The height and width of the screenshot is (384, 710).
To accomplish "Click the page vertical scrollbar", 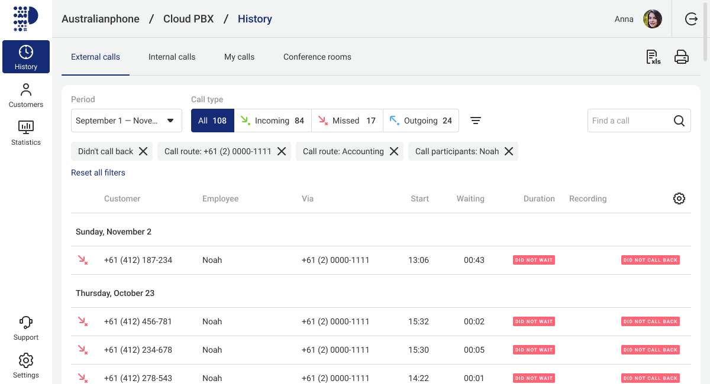I will (706, 32).
